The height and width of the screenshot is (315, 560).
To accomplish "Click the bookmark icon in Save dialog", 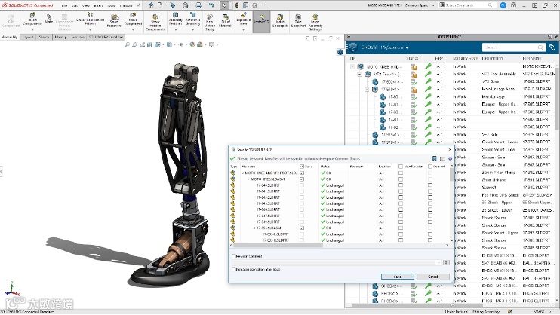I will [x=435, y=158].
